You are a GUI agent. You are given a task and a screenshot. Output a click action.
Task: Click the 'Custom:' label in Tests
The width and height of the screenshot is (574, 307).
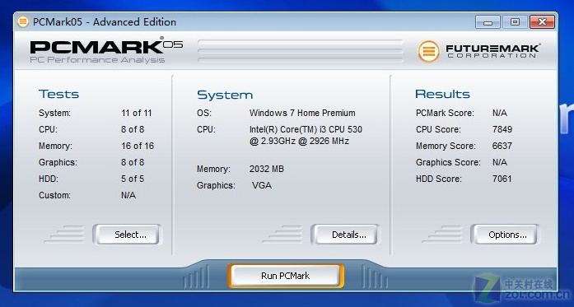(54, 195)
